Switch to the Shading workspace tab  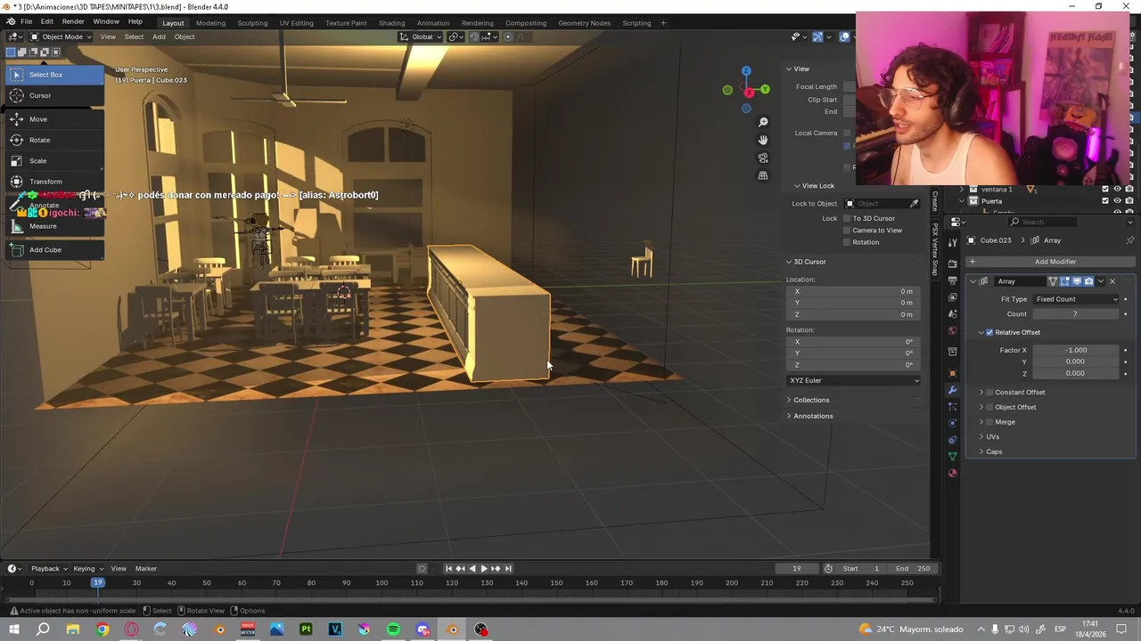click(391, 22)
